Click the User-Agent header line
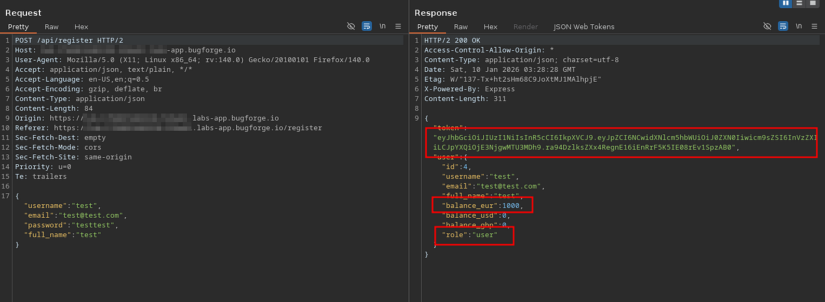The width and height of the screenshot is (825, 302). pyautogui.click(x=192, y=59)
